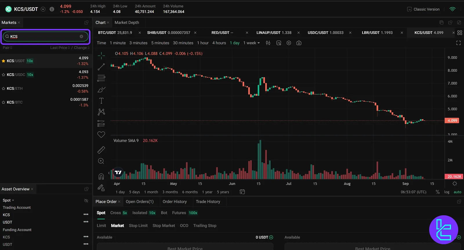The height and width of the screenshot is (250, 464).
Task: Toggle logarithmic price scale
Action: pyautogui.click(x=447, y=192)
